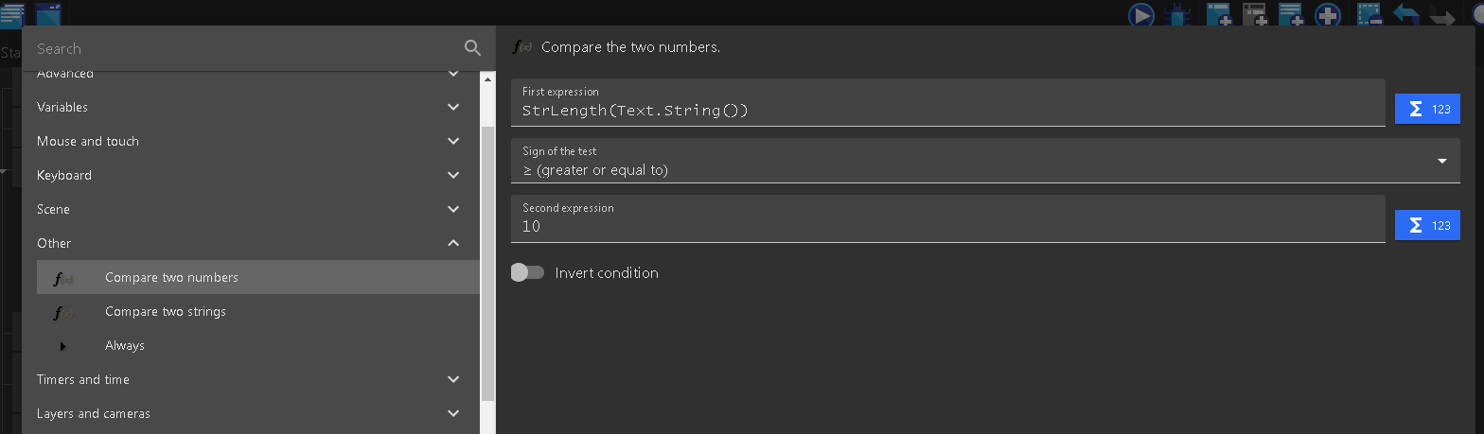1484x434 pixels.
Task: Add a comment using toolbar icon
Action: [x=1292, y=14]
